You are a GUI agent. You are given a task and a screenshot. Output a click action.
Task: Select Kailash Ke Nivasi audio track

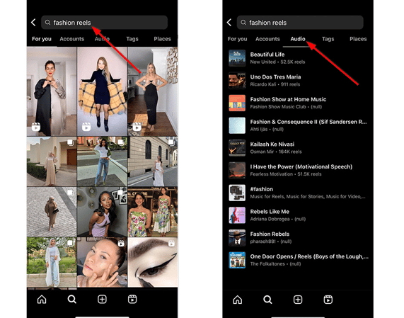pos(298,148)
